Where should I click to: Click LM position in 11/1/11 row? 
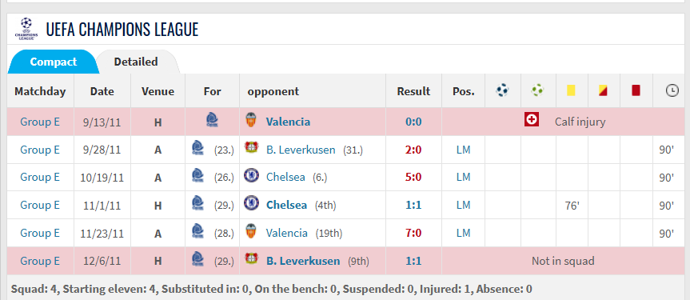[464, 206]
